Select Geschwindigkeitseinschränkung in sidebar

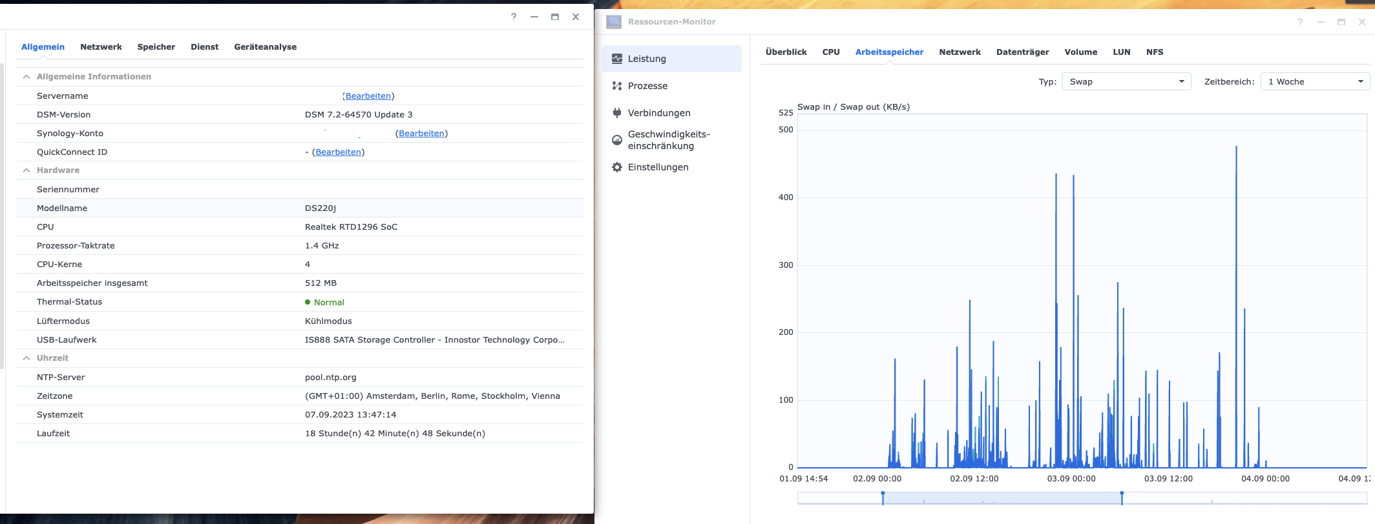point(672,140)
